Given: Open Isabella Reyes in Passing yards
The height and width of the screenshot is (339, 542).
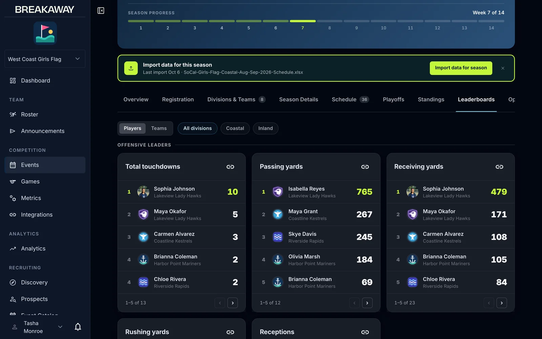Looking at the screenshot, I should [316, 192].
